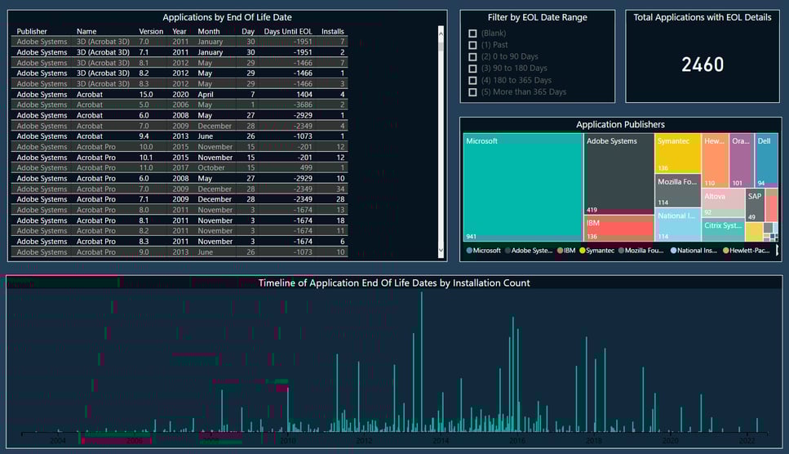
Task: Click the orange Hew... treemap tile
Action: point(715,160)
